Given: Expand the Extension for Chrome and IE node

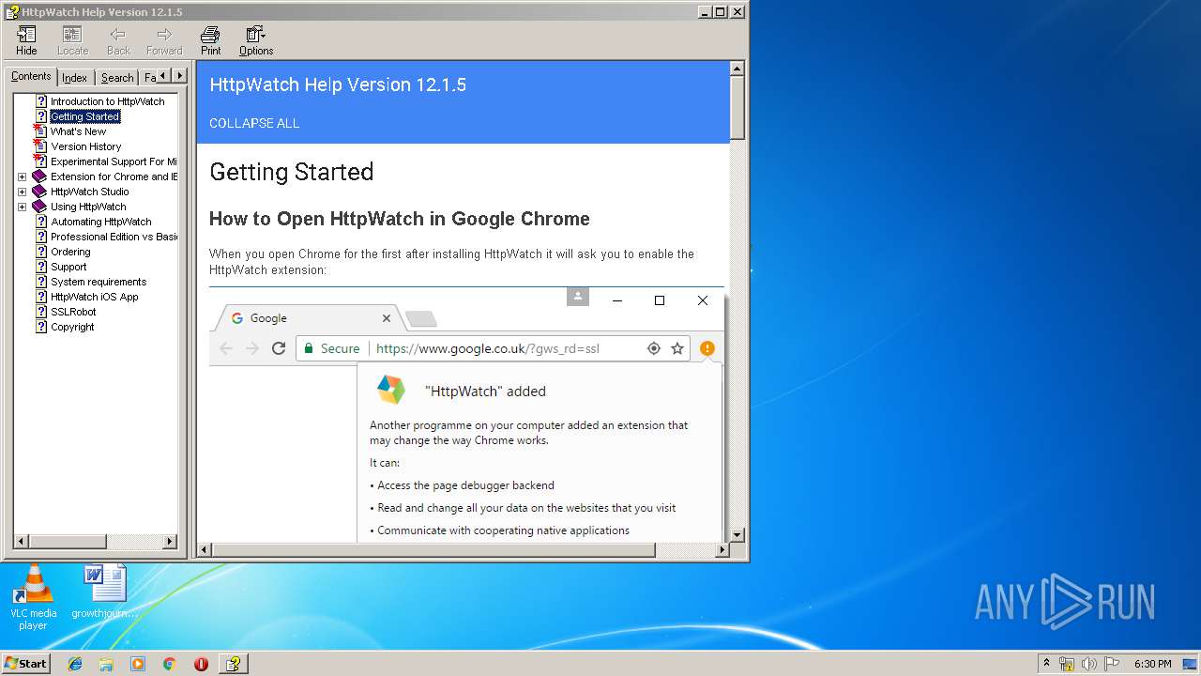Looking at the screenshot, I should click(22, 177).
